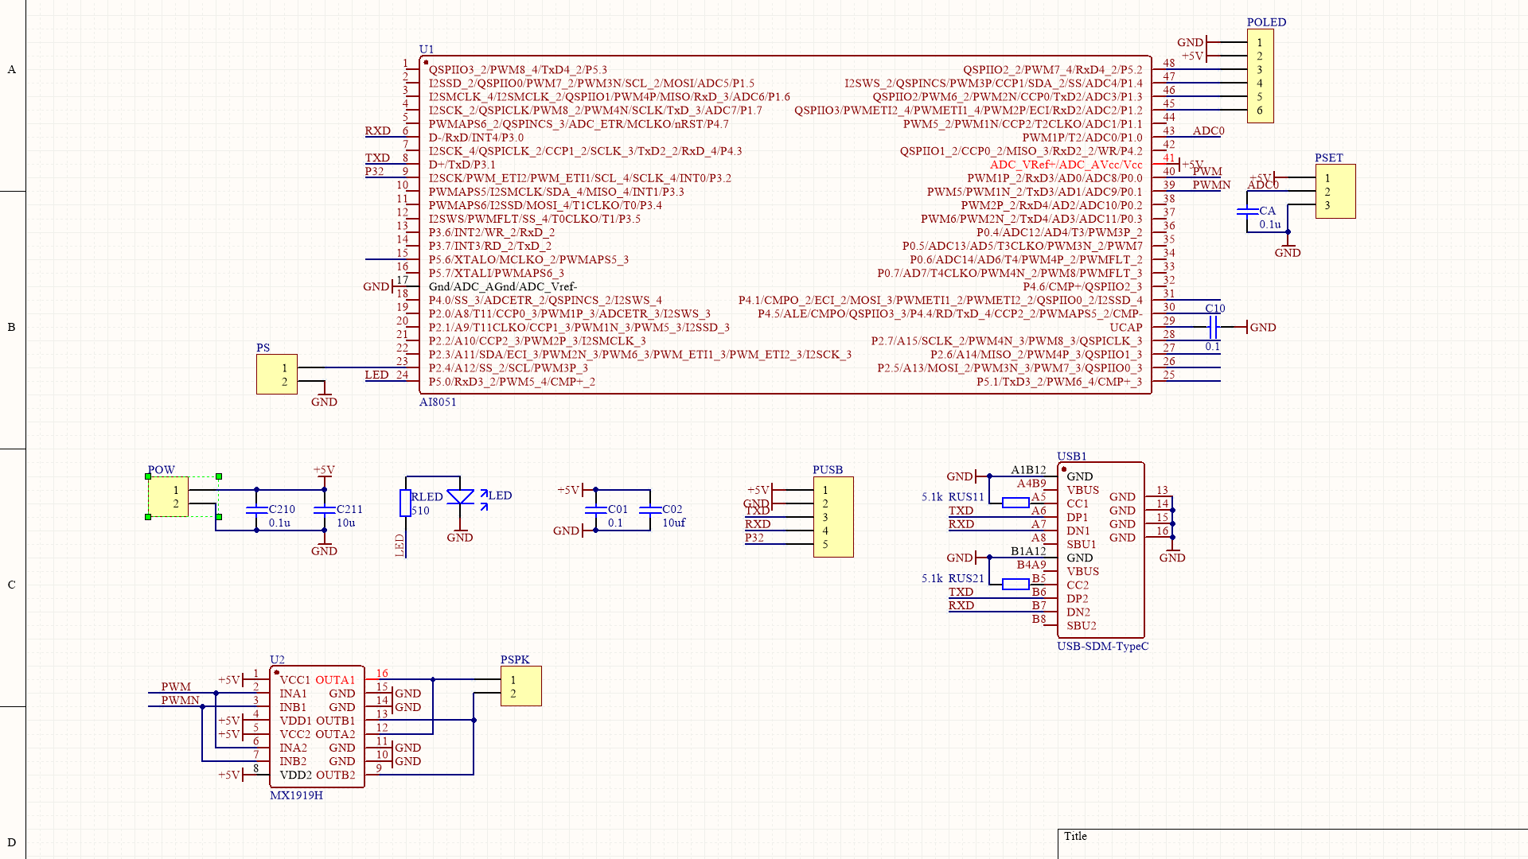
Task: Click the C10 capacitor near UCAP
Action: pos(1213,327)
